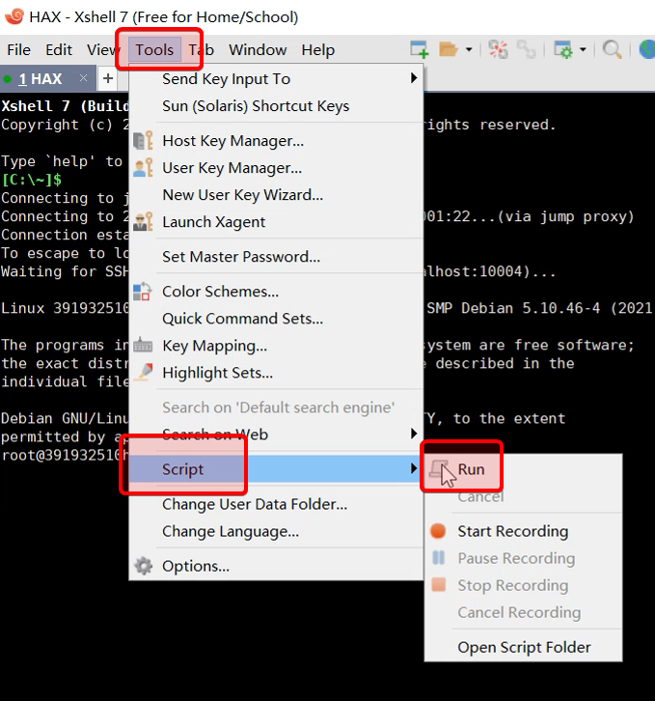Launch Xagent from the Tools menu

[213, 222]
